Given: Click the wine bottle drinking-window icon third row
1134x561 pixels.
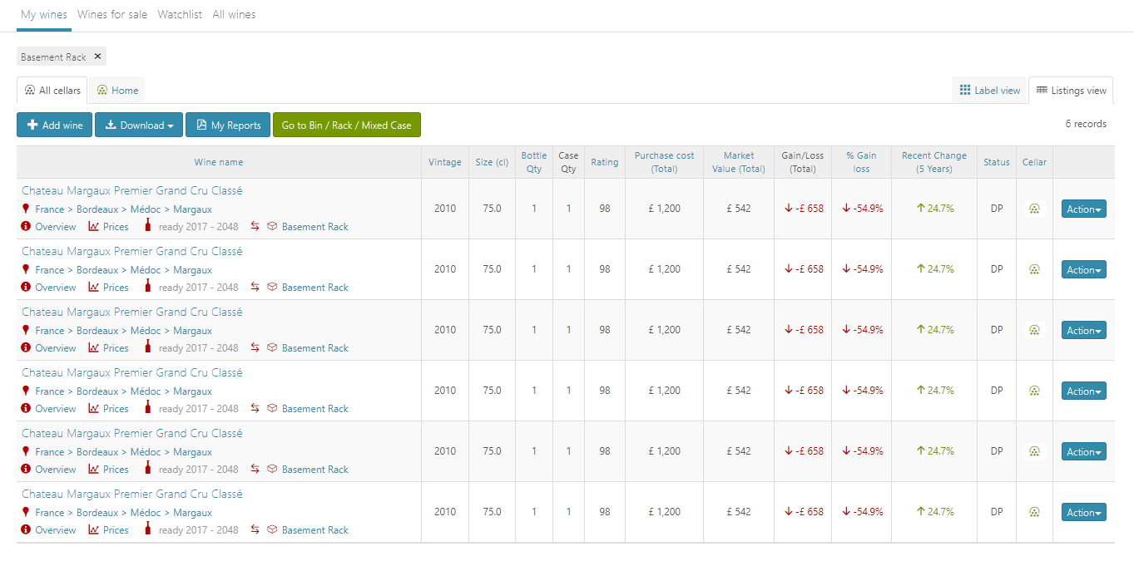Looking at the screenshot, I should point(147,347).
